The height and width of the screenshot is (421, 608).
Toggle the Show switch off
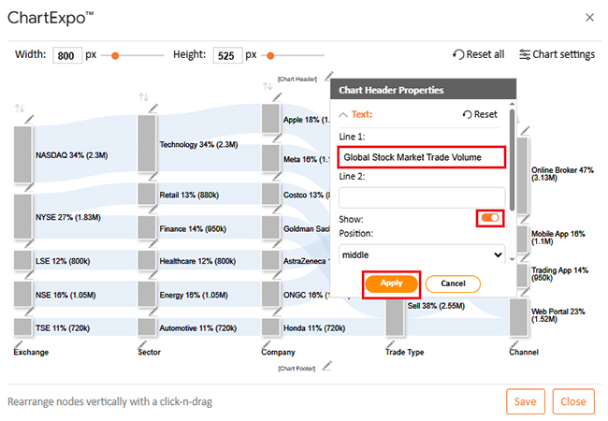point(490,218)
